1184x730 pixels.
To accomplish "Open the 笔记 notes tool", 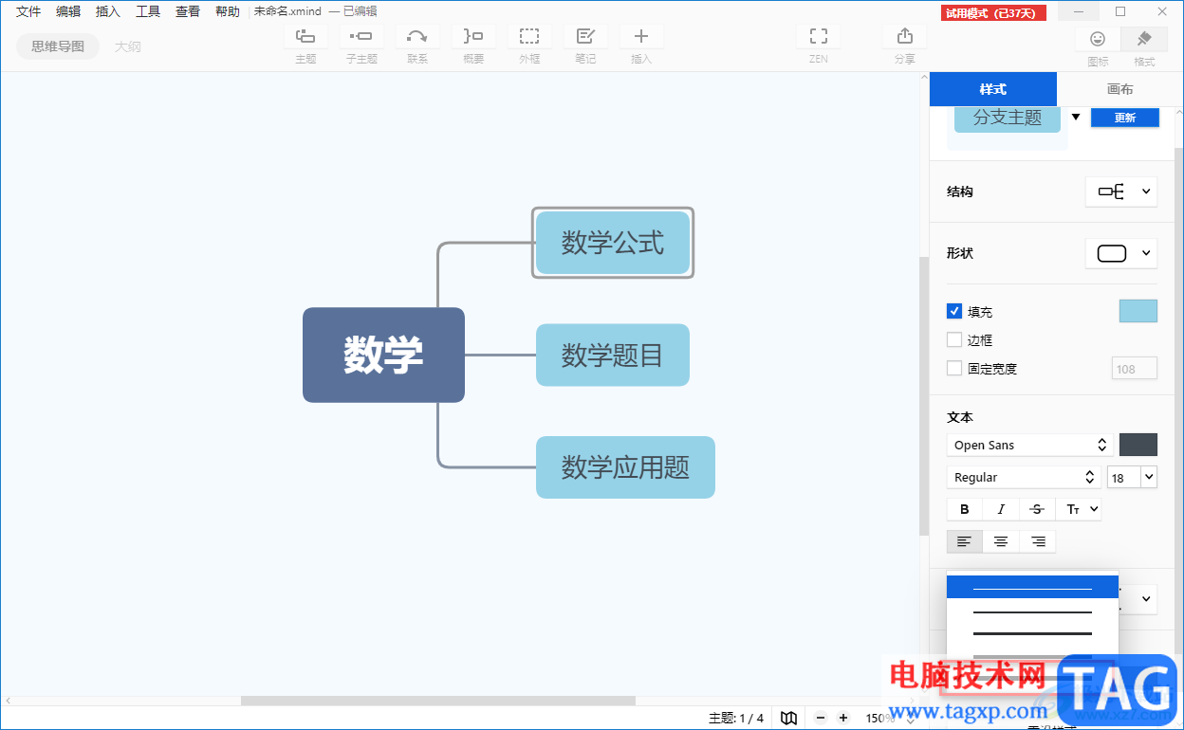I will tap(585, 37).
